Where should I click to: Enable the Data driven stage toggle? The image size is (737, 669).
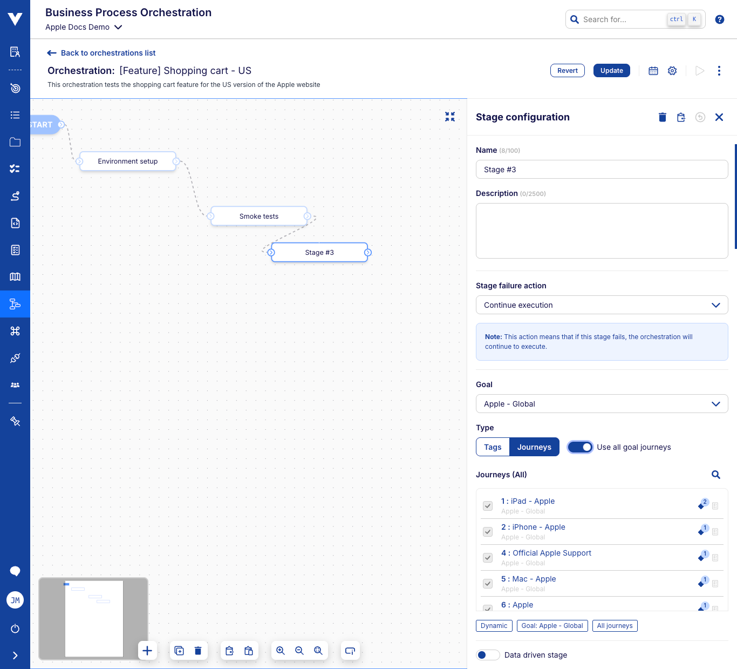tap(488, 655)
